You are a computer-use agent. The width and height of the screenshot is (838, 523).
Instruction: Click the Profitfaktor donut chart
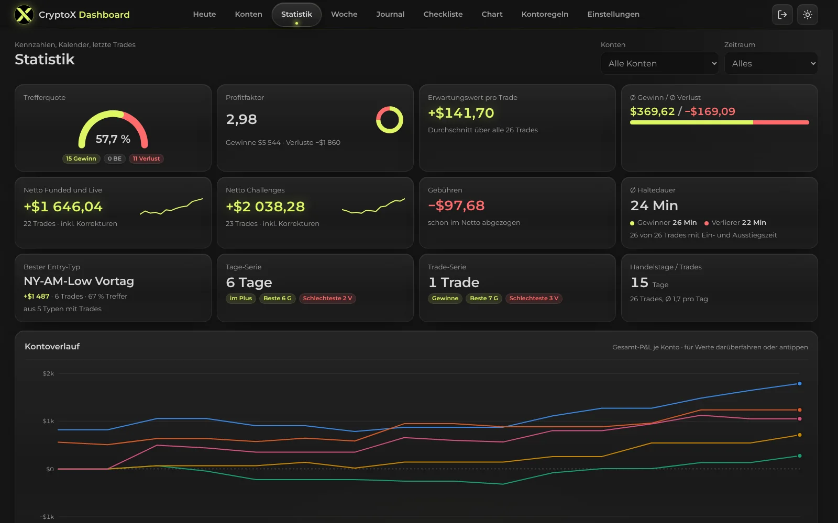pyautogui.click(x=390, y=120)
